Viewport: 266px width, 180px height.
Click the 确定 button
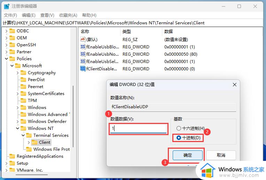188,155
